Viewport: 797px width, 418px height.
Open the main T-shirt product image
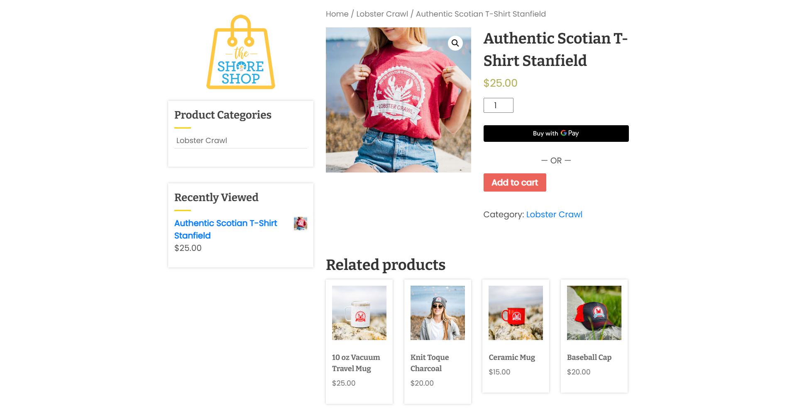tap(398, 100)
